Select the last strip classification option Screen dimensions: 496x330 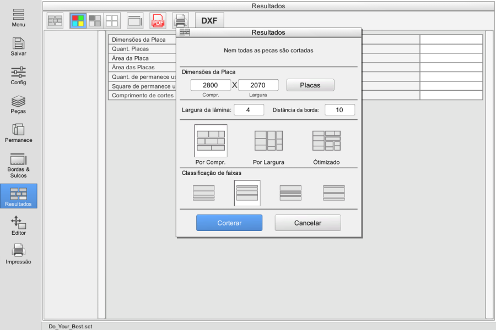(x=334, y=193)
